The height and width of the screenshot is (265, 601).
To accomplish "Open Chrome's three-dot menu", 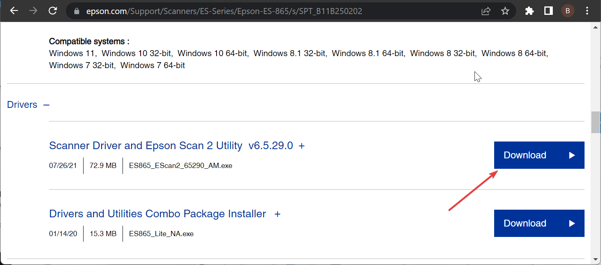I will tap(587, 11).
